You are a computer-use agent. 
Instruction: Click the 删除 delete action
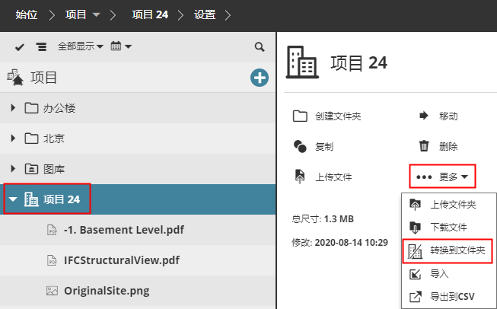[x=438, y=146]
